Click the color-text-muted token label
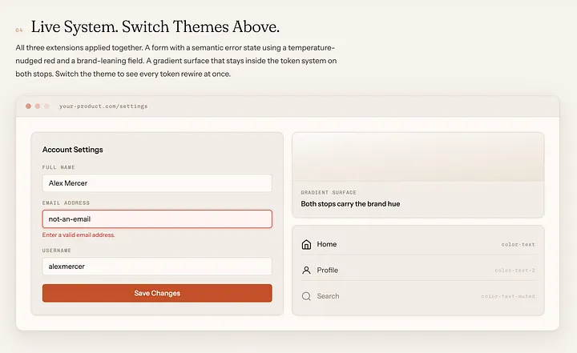Viewport: 577px width, 353px height. 508,296
